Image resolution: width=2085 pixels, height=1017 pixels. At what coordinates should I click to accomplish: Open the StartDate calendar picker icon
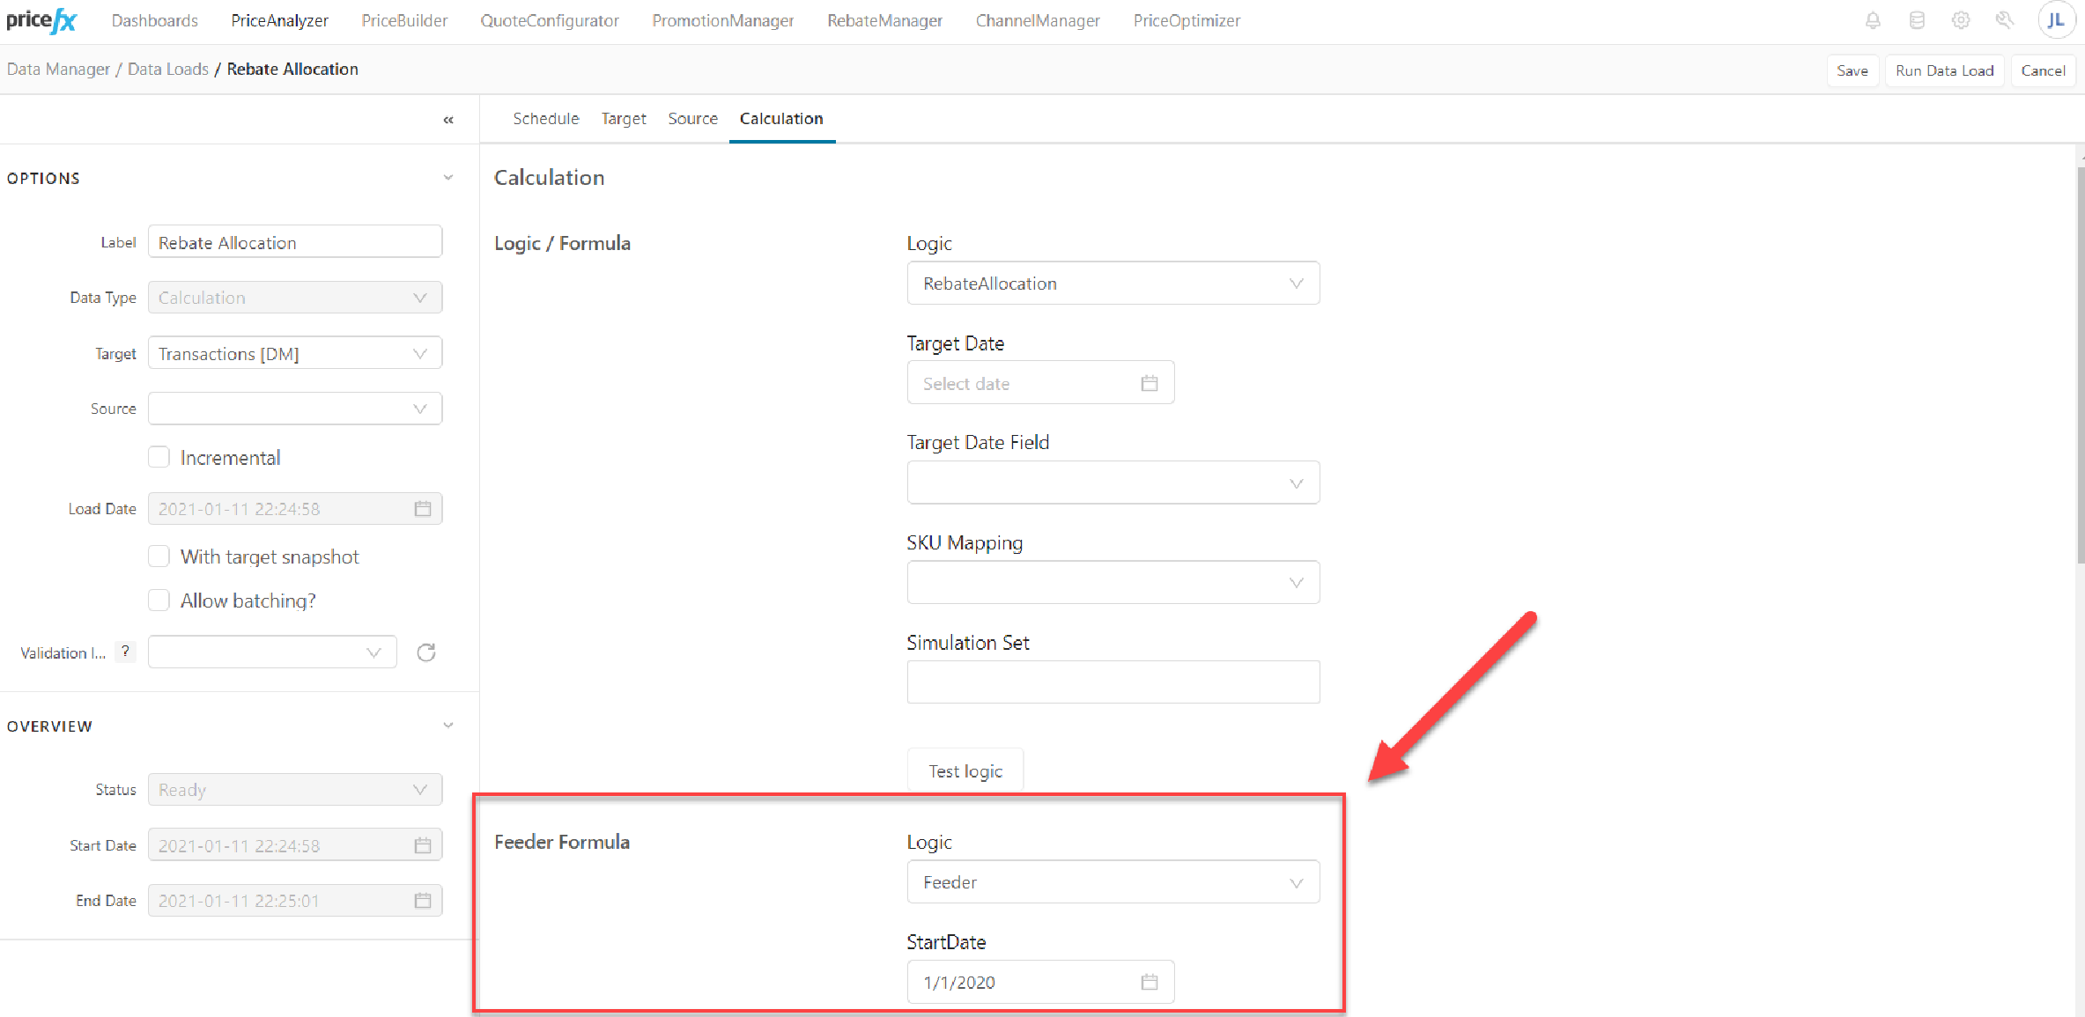(1150, 982)
